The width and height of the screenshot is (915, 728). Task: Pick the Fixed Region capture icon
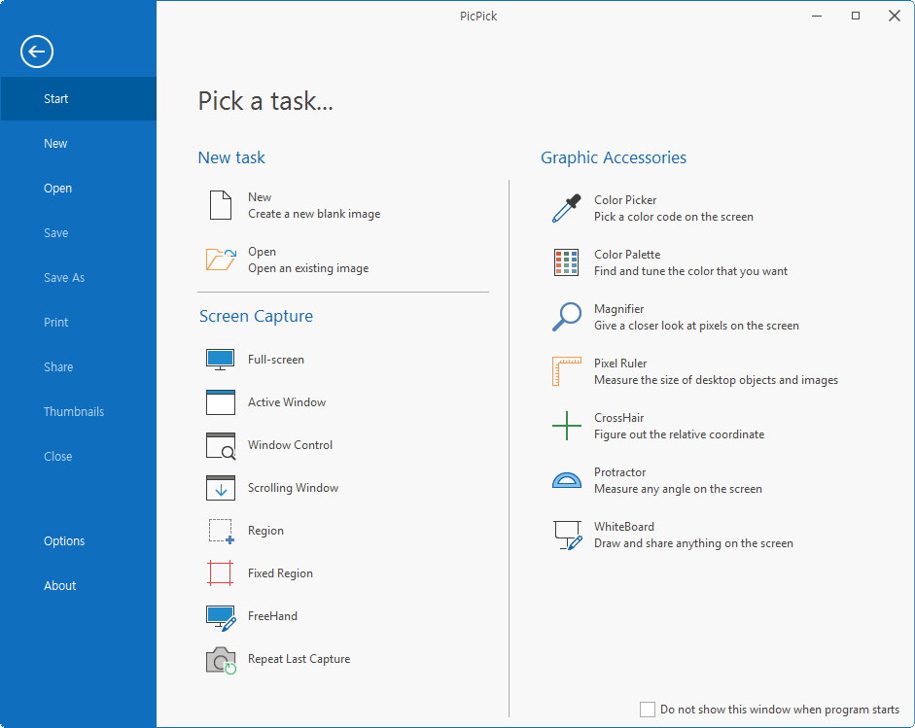point(221,573)
